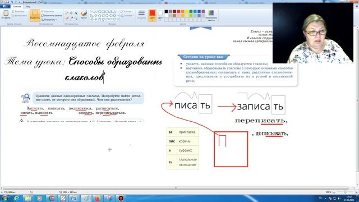Open Edit colors (Изменение цветов) dialog
This screenshot has width=359, height=202.
point(211,15)
